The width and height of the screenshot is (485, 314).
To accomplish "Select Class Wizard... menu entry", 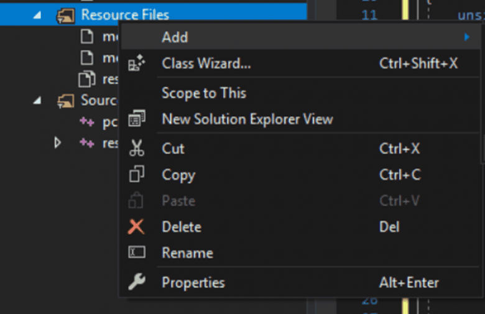I will point(206,63).
